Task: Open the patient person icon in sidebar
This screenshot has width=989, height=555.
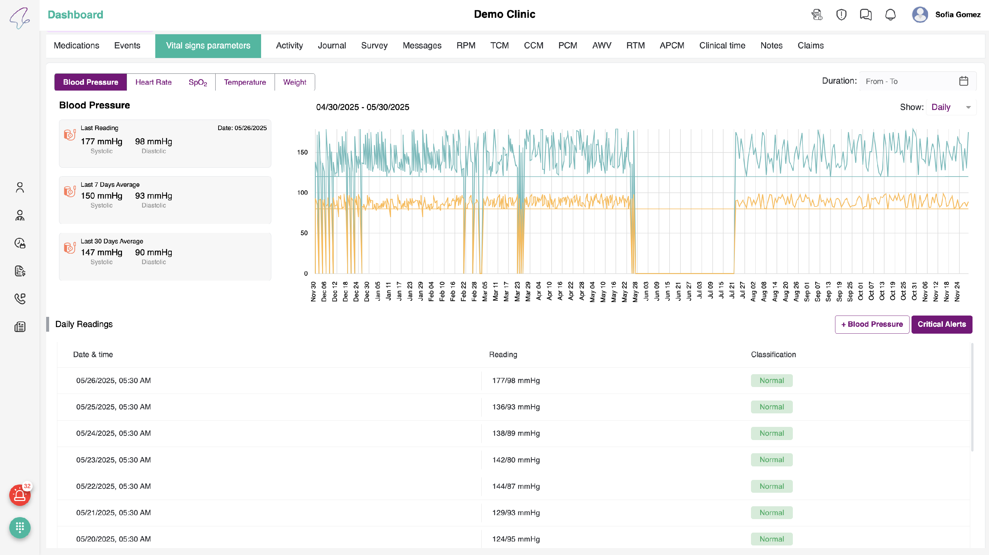Action: [19, 187]
